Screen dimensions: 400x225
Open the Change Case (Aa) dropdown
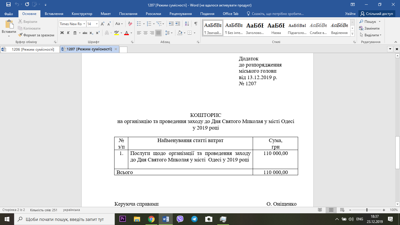[x=119, y=24]
